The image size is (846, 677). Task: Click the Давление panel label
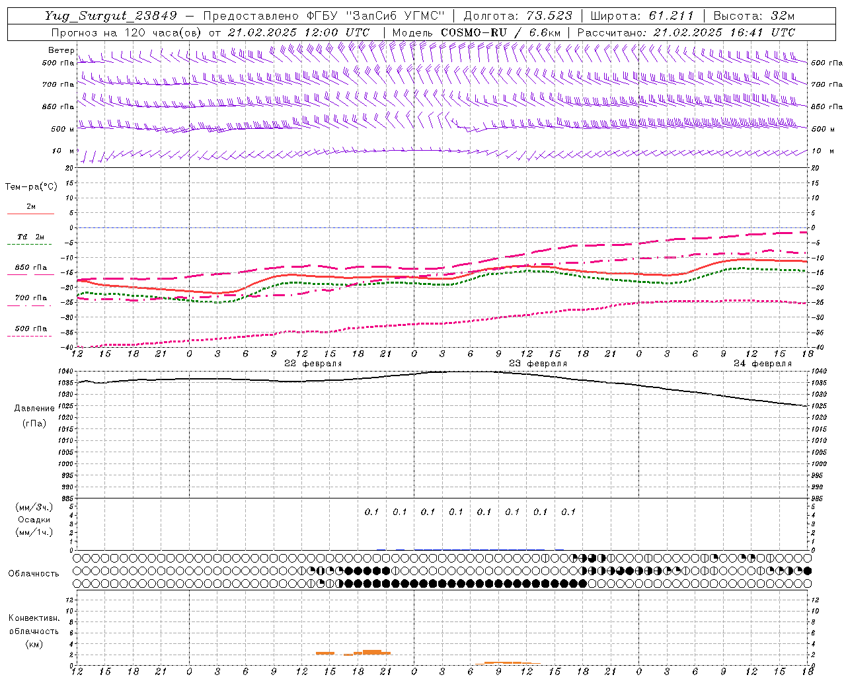pyautogui.click(x=34, y=409)
